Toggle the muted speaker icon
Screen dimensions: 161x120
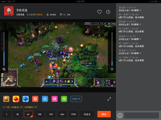pyautogui.click(x=4, y=69)
